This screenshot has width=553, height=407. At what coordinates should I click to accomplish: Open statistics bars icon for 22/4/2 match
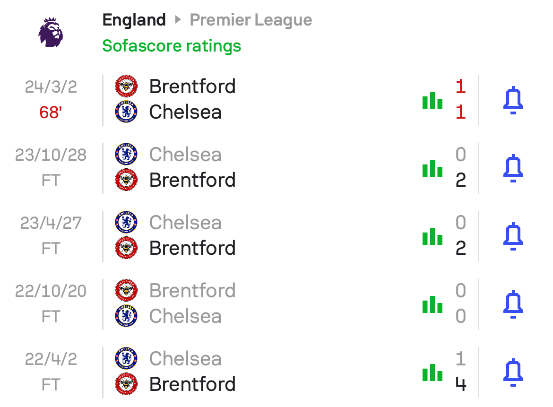[x=432, y=372]
